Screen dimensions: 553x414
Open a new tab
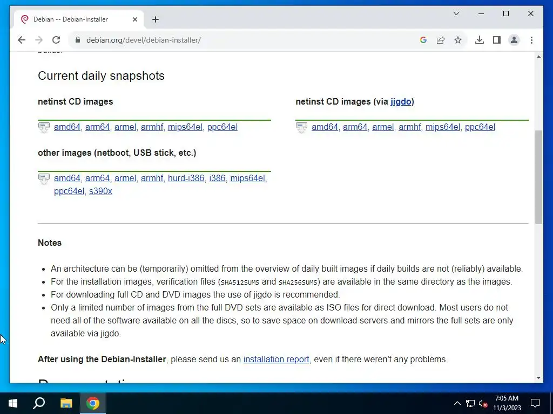[x=156, y=19]
